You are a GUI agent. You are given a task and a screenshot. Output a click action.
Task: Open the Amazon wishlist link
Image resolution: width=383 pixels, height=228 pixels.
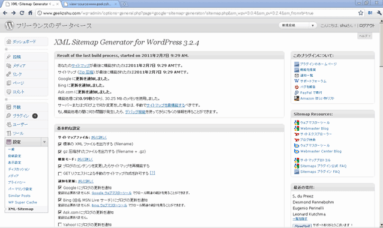(x=317, y=98)
